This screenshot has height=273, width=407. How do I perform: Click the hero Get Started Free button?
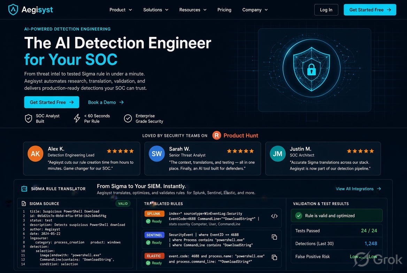52,102
